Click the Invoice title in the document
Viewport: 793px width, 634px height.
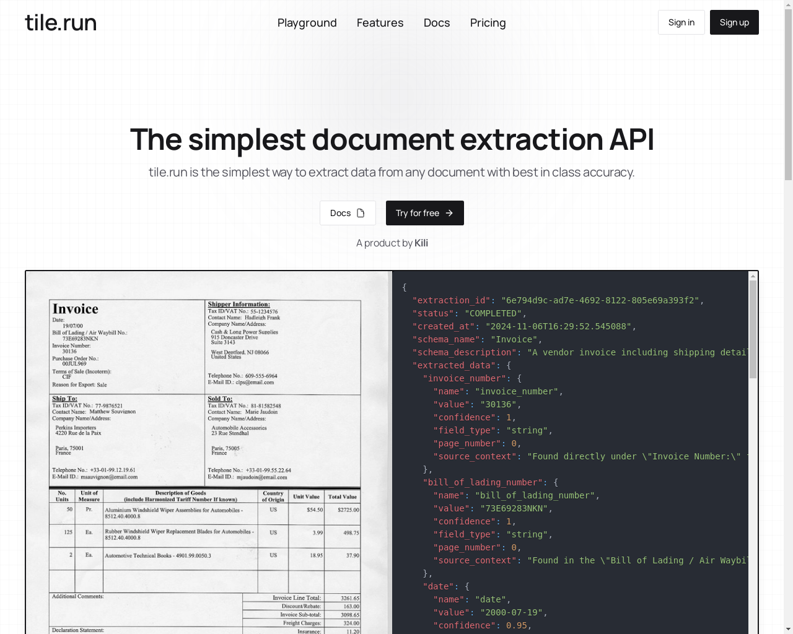coord(76,309)
